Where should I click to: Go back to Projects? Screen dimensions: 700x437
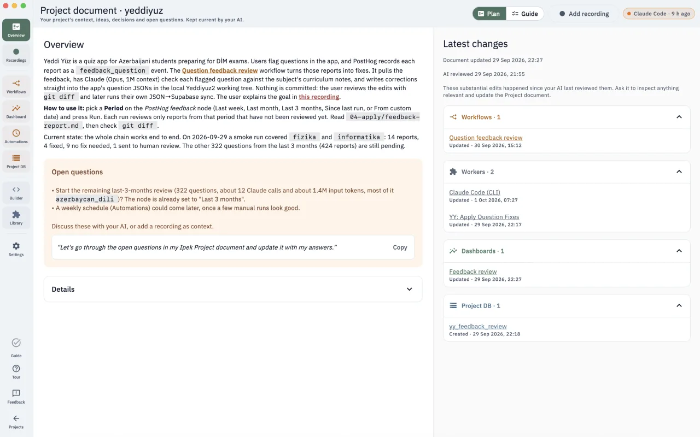click(x=16, y=422)
